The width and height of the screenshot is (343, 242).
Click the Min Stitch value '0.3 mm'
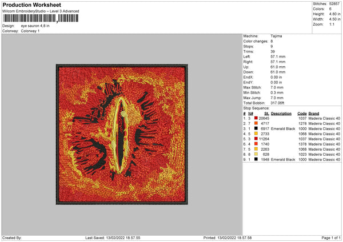pyautogui.click(x=277, y=93)
